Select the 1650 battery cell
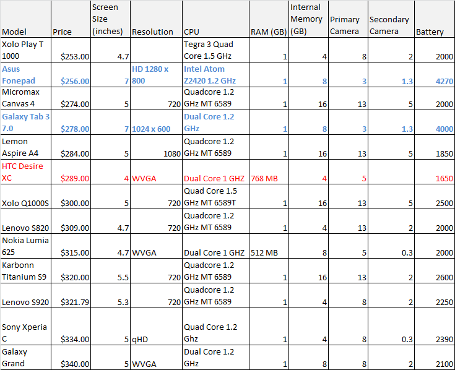Screen dimensions: 455x370 point(435,171)
